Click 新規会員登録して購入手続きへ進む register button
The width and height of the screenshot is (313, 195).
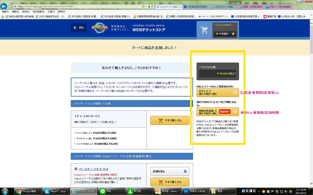pyautogui.click(x=218, y=112)
